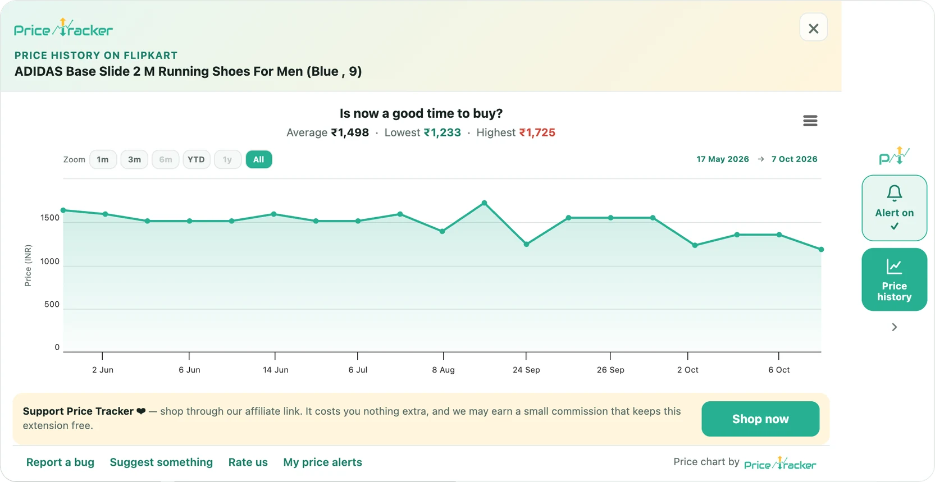Set zoom range to 3m
This screenshot has height=482, width=935.
tap(134, 159)
